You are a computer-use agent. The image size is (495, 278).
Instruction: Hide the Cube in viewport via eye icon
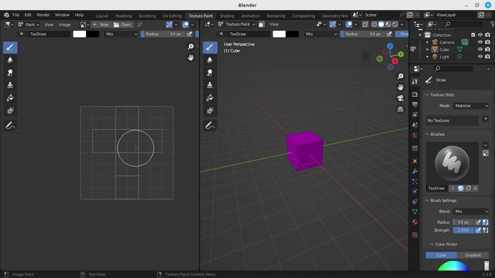(480, 49)
